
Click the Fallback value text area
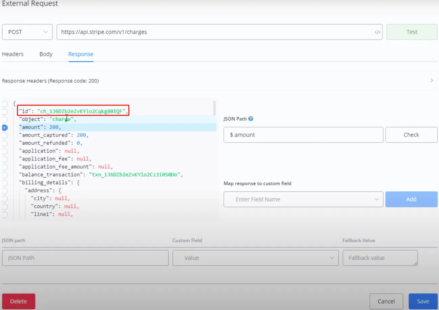(x=380, y=258)
